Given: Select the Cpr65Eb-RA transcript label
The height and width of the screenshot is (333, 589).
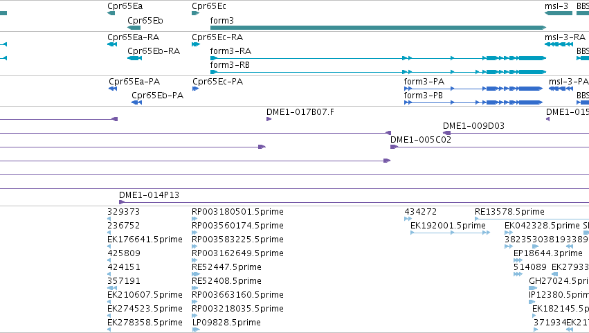Looking at the screenshot, I should (x=153, y=51).
